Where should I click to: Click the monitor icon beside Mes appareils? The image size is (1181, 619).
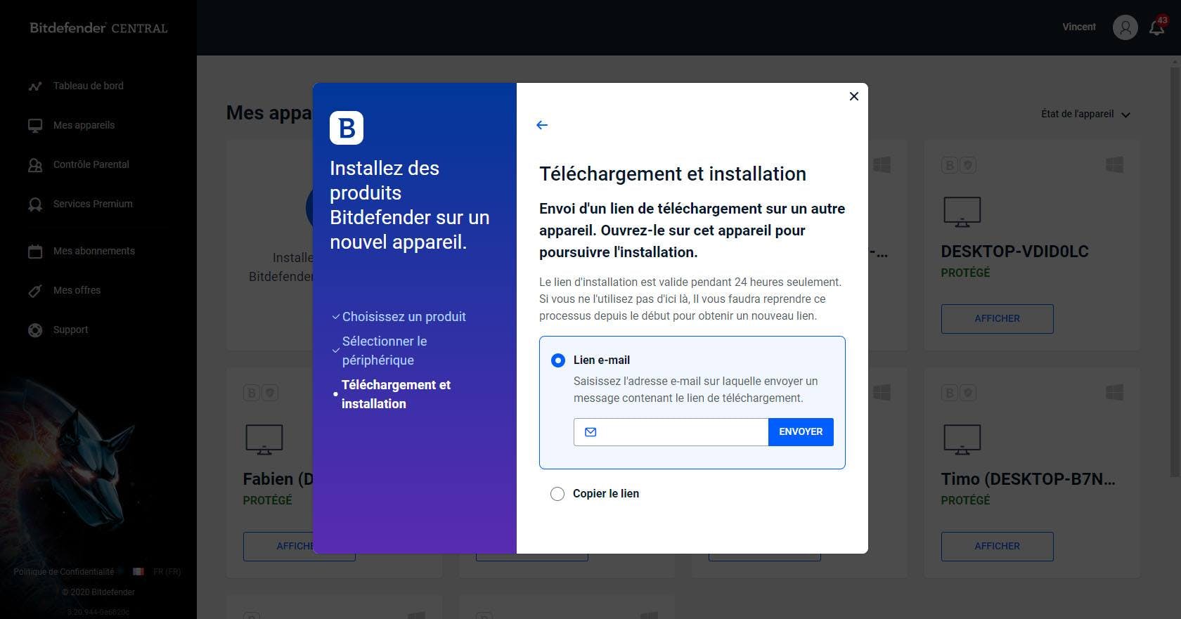tap(35, 126)
